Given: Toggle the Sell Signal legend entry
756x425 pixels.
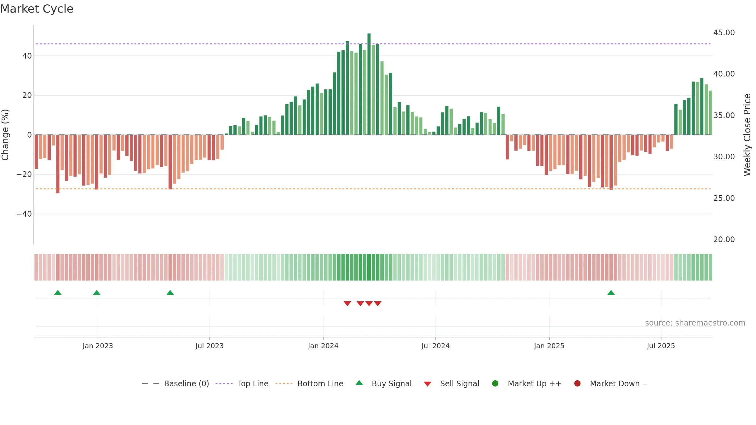Looking at the screenshot, I should click(451, 383).
